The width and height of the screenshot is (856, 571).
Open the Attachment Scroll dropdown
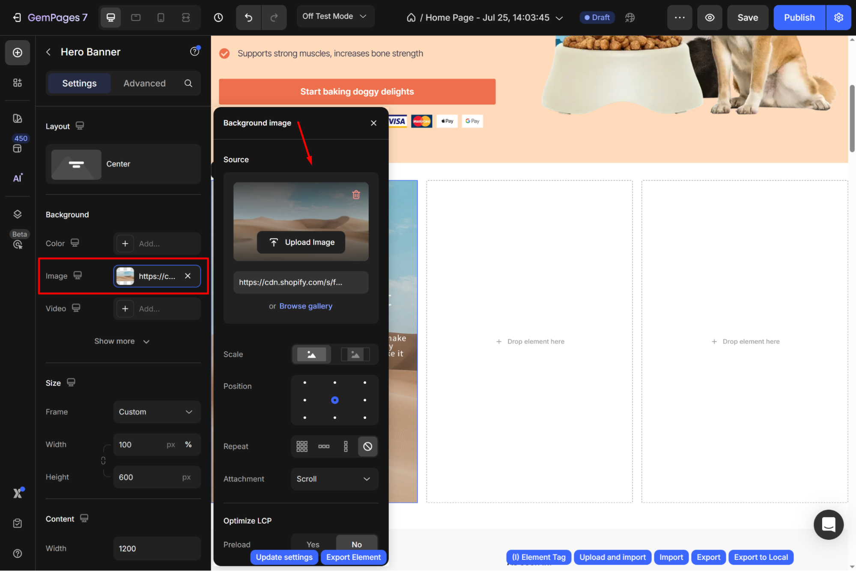(334, 479)
